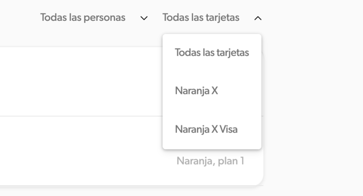
Task: Select Todas las tarjetas in the open list
Action: point(212,53)
